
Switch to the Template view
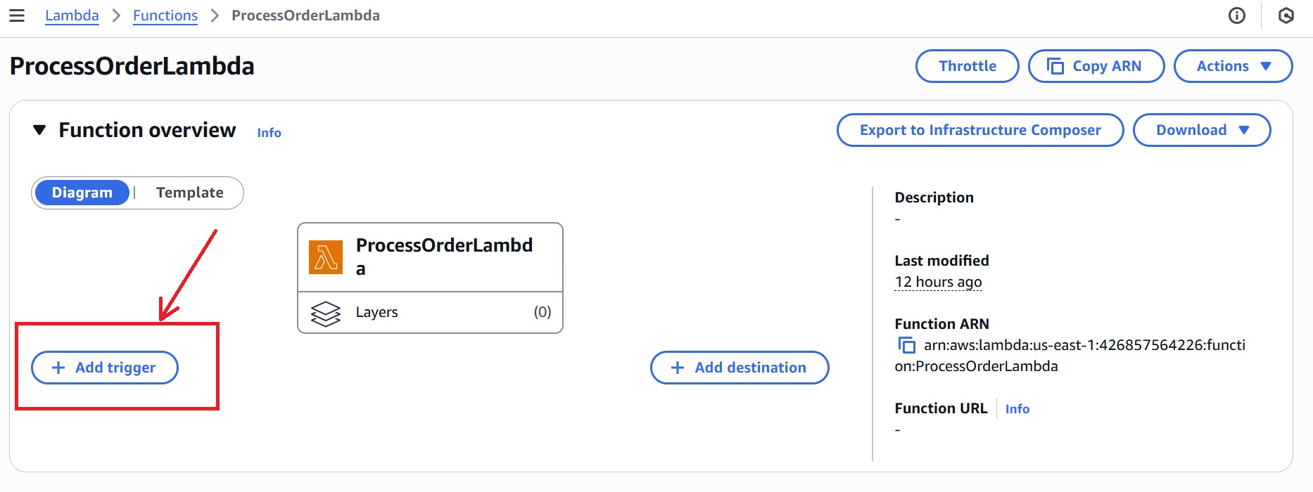click(x=190, y=192)
